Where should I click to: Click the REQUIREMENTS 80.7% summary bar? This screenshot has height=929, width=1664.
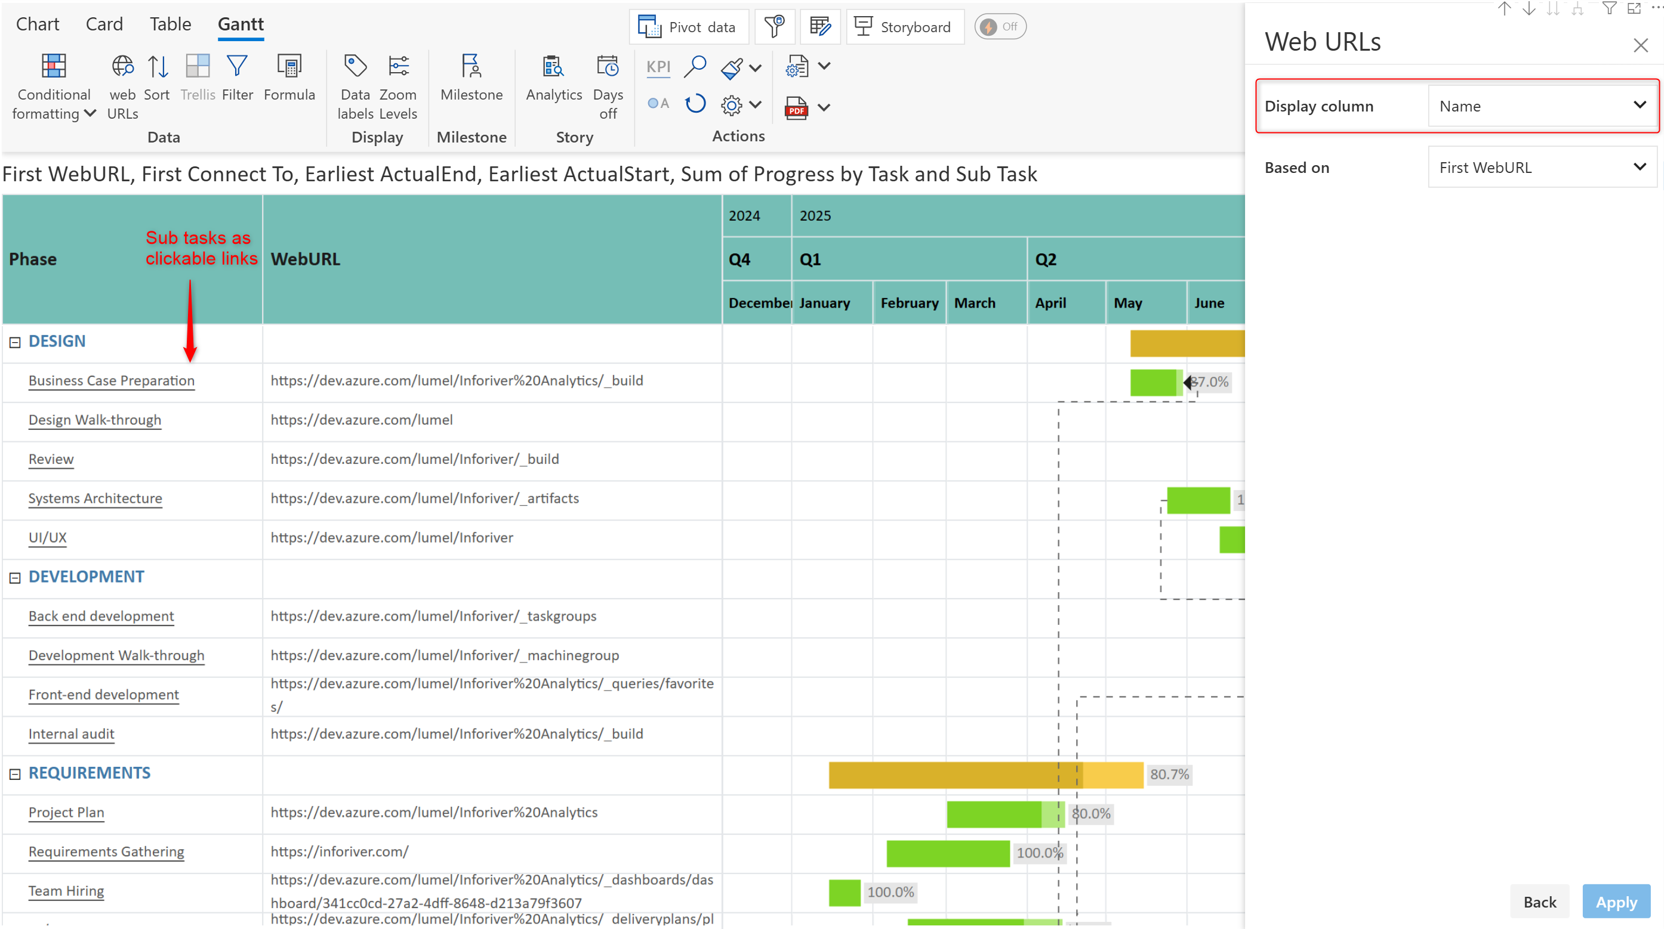[x=986, y=775]
